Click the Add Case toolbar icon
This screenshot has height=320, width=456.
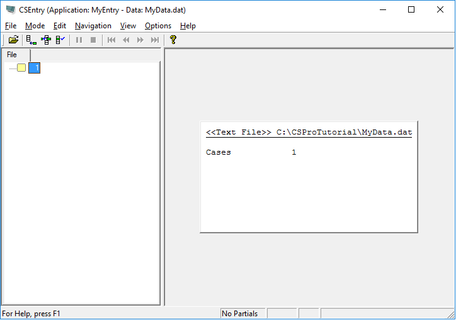(x=31, y=40)
